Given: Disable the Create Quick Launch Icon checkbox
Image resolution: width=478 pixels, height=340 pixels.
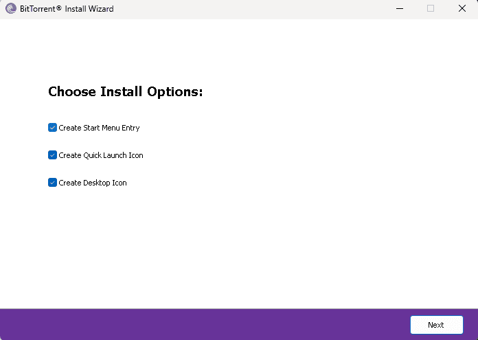Looking at the screenshot, I should pos(52,155).
